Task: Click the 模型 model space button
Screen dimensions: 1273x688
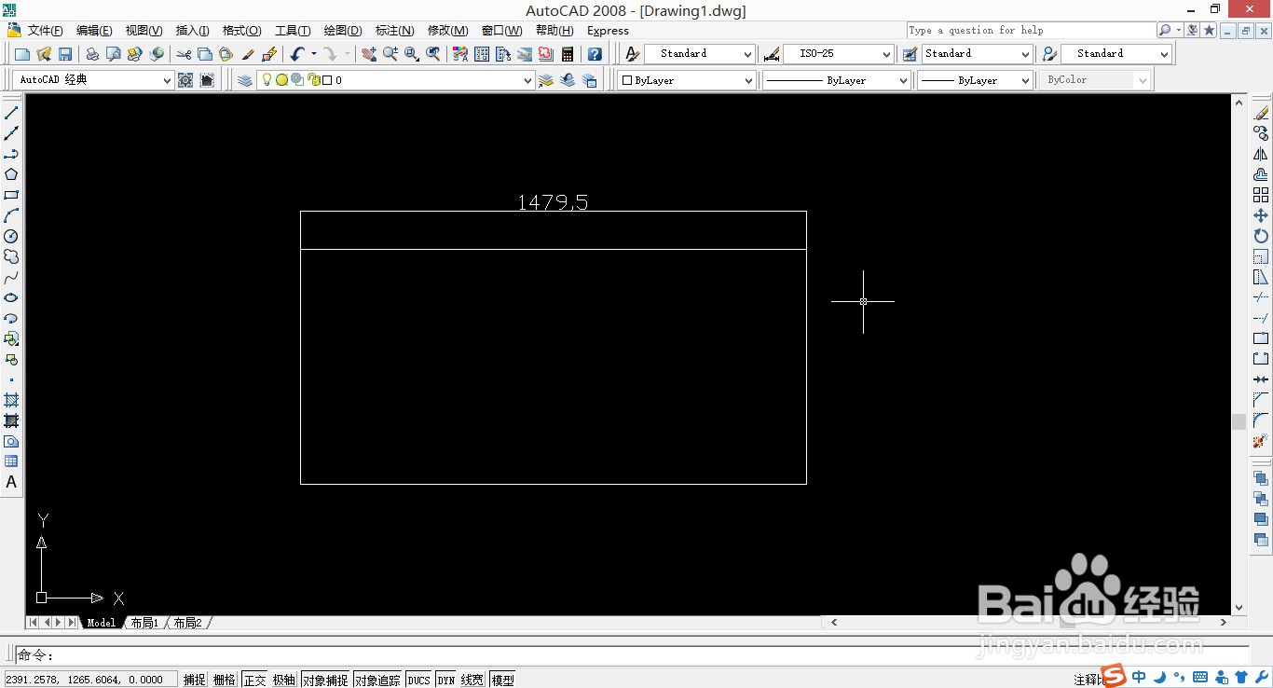Action: tap(502, 680)
